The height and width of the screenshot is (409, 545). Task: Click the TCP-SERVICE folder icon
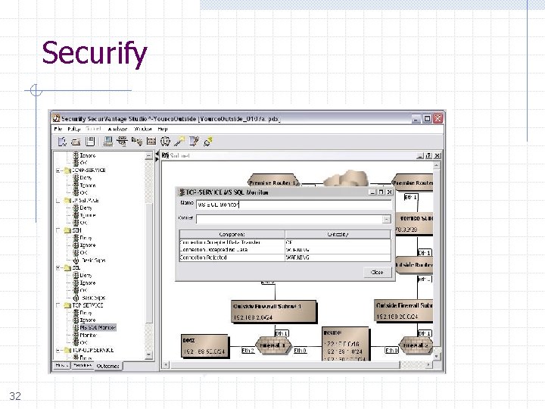pos(67,305)
